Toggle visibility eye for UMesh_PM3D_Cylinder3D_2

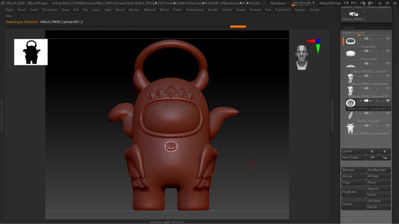pyautogui.click(x=388, y=126)
